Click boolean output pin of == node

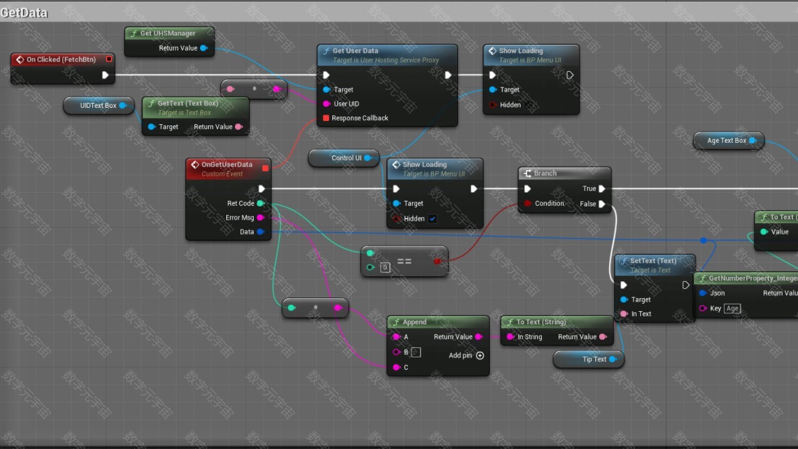[x=437, y=261]
